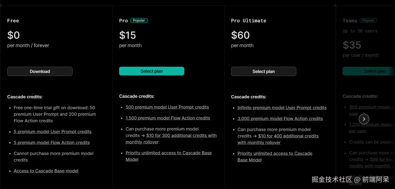
Task: Open Pro's Priority unlimited access link
Action: (169, 153)
